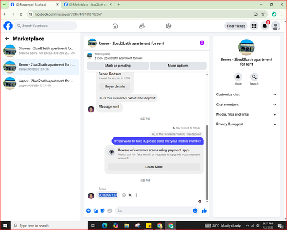Attach a file using the photo icon
The width and height of the screenshot is (287, 230).
(95, 211)
